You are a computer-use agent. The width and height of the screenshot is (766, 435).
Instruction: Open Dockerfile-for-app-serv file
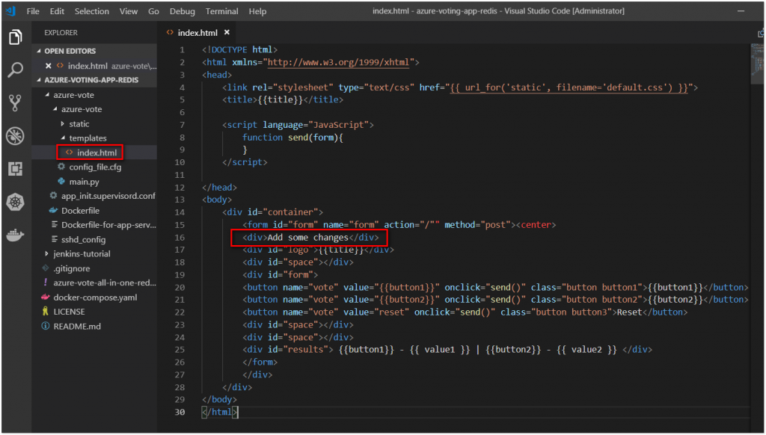(x=108, y=224)
